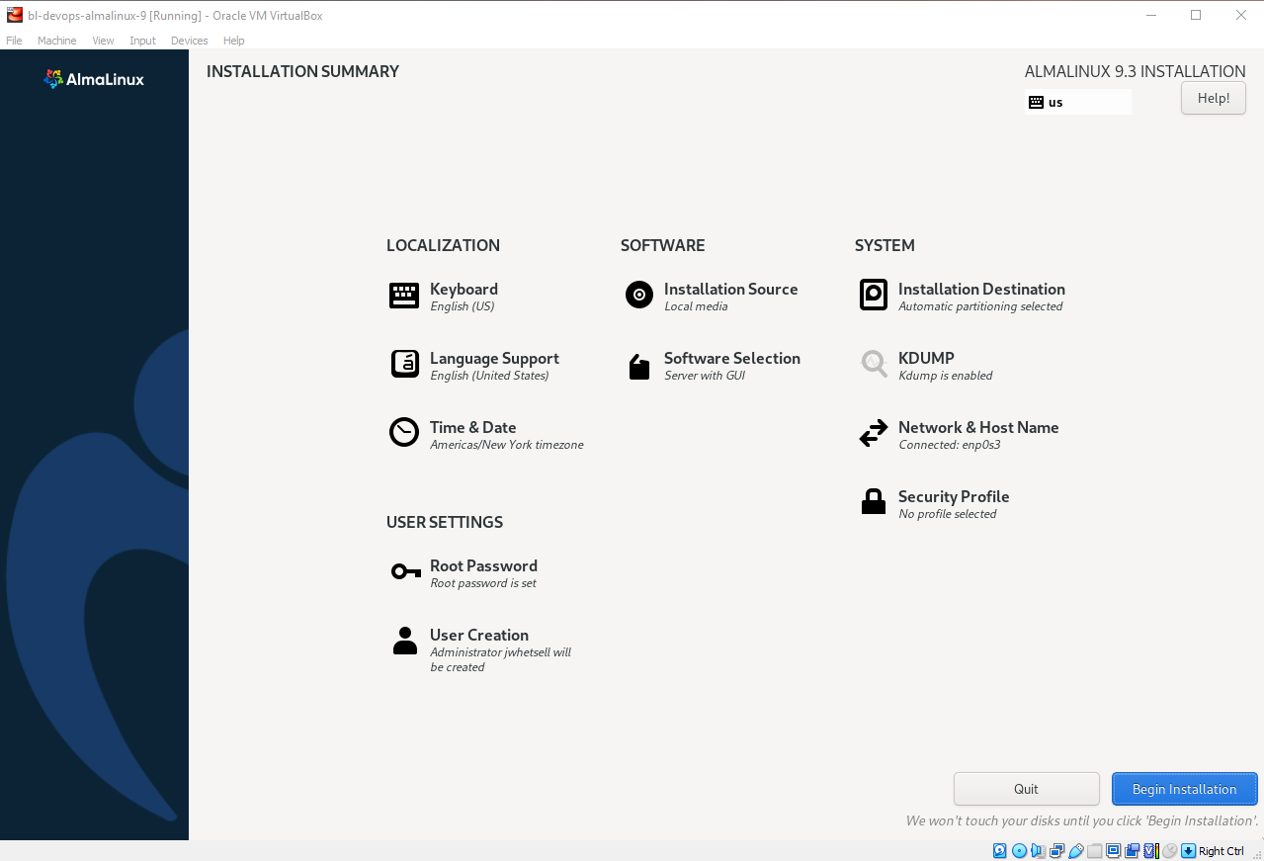Open the Machine menu
1264x861 pixels.
click(x=56, y=41)
